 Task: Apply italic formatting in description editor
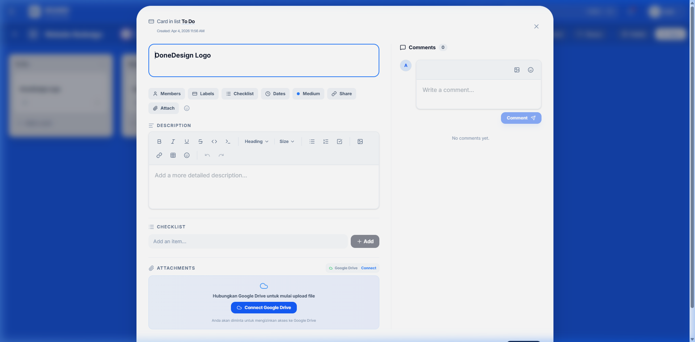(173, 142)
